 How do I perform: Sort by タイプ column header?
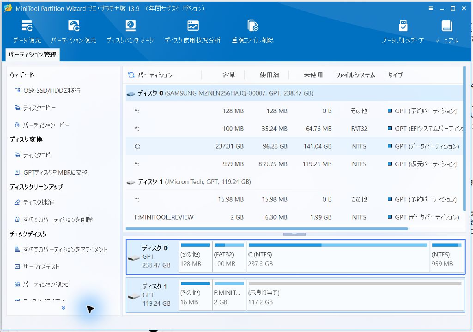[x=395, y=75]
